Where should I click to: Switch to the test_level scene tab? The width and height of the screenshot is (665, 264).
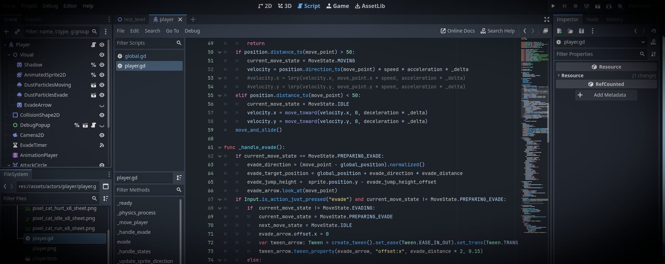[131, 19]
